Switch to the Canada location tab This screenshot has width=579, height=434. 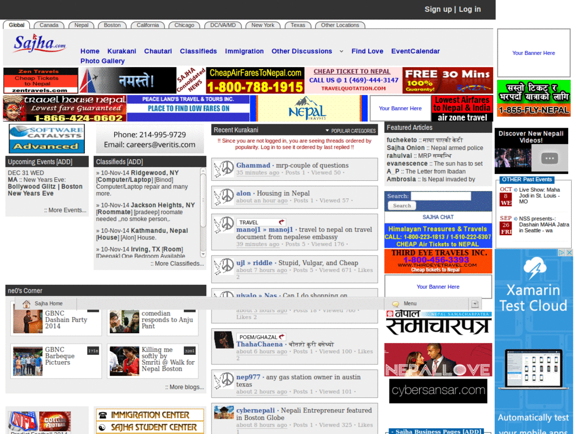coord(49,25)
